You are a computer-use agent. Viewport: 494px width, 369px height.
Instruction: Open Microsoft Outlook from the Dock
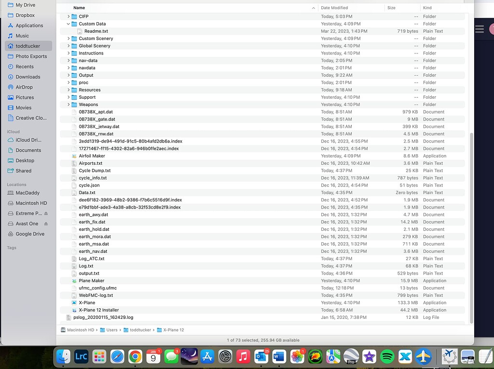(x=261, y=356)
